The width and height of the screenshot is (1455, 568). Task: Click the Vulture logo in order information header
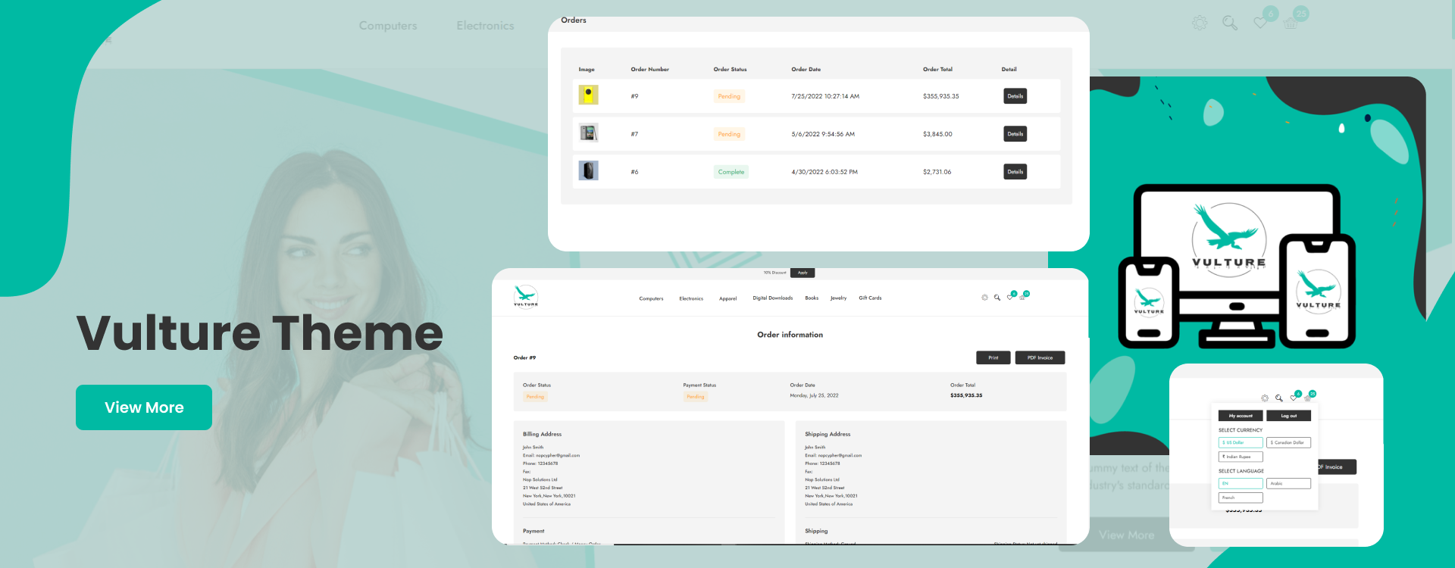pyautogui.click(x=525, y=296)
